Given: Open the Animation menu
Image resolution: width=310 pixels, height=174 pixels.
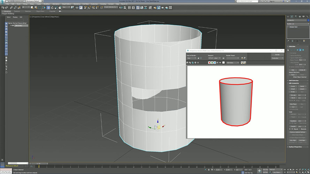Looking at the screenshot, I should tap(56, 4).
